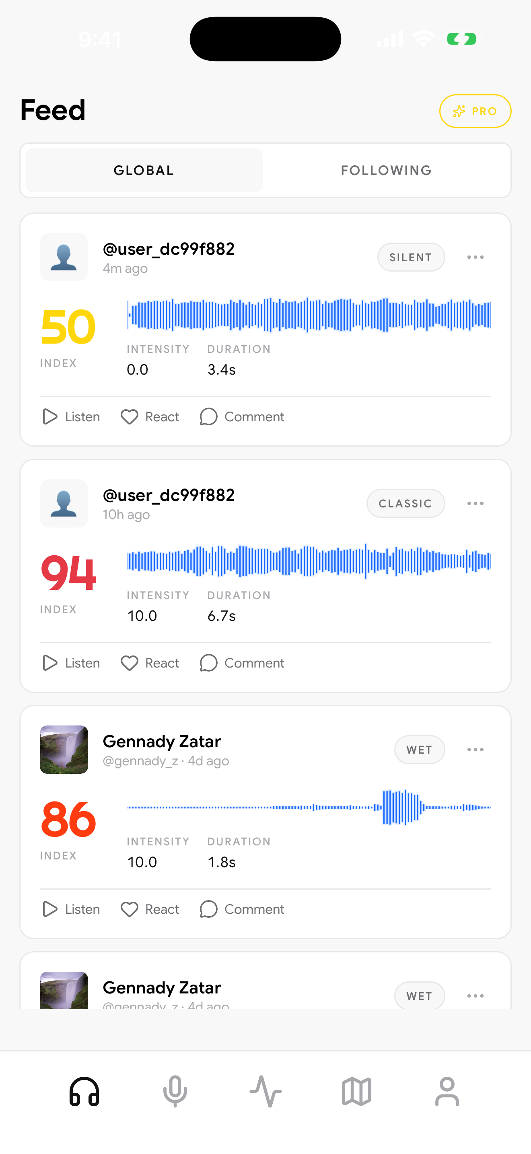This screenshot has width=531, height=1154.
Task: Open more options on the CLASSIC post
Action: click(x=475, y=503)
